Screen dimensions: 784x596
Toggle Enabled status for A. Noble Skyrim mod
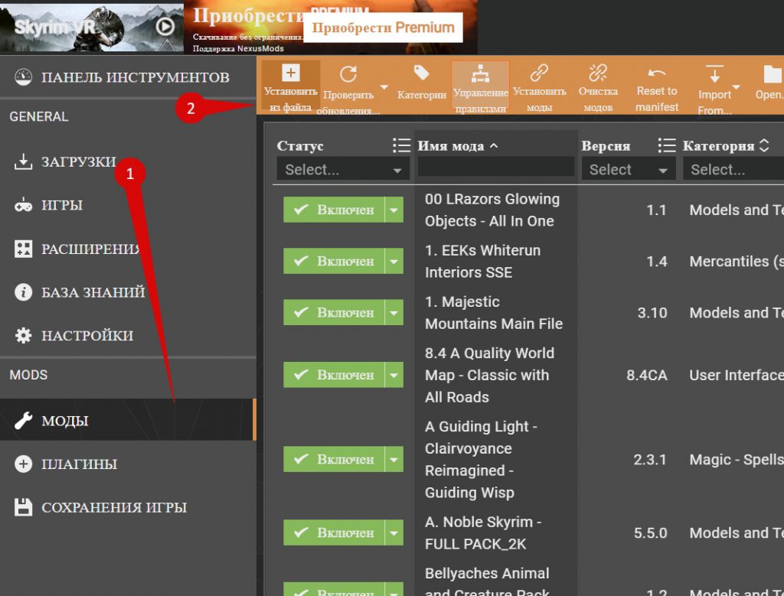click(333, 532)
